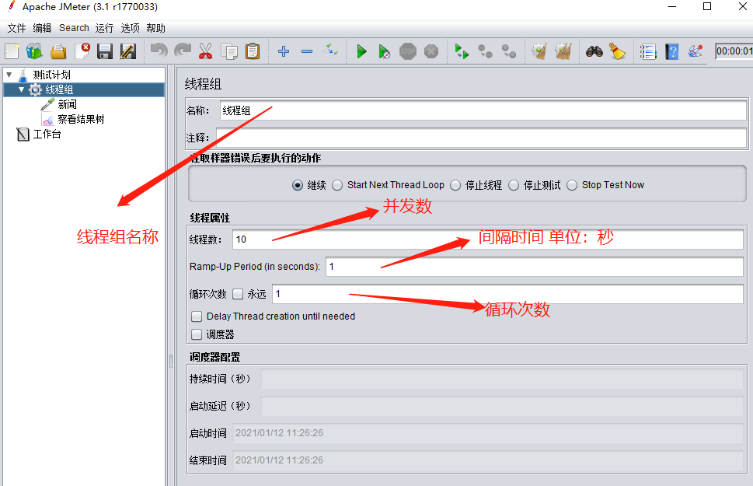This screenshot has width=753, height=486.
Task: Click the 结束时间 date field
Action: (488, 460)
